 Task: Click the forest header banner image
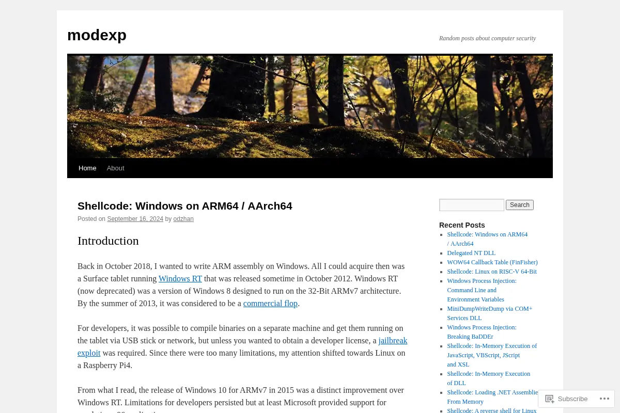click(310, 106)
